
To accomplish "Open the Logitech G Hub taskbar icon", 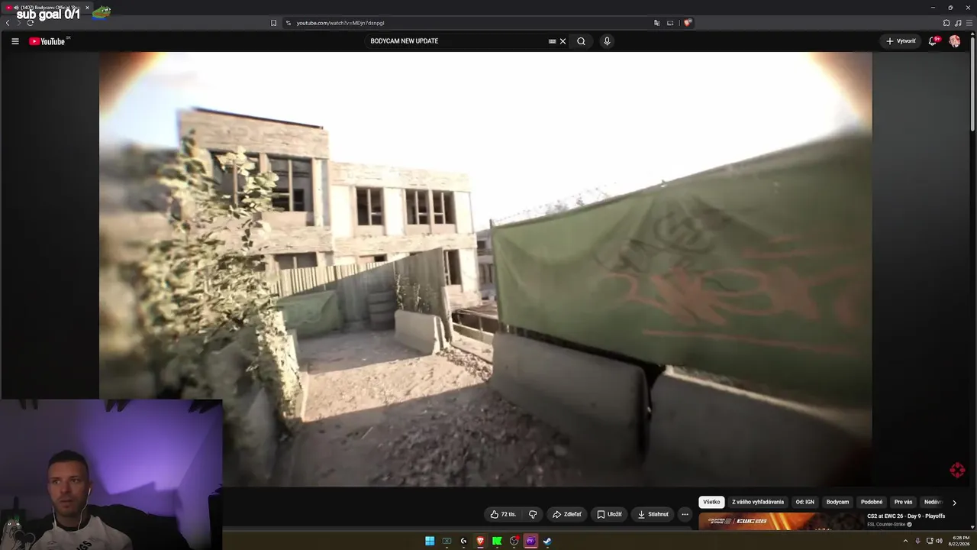I will click(463, 541).
